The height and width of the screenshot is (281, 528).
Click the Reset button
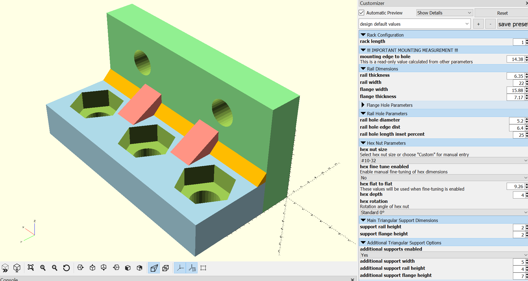502,13
